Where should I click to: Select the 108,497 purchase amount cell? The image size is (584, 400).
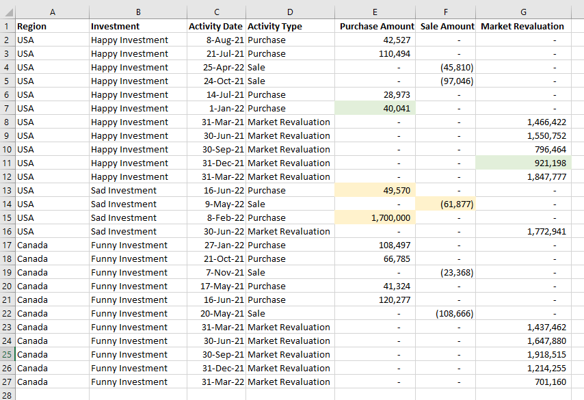coord(375,245)
